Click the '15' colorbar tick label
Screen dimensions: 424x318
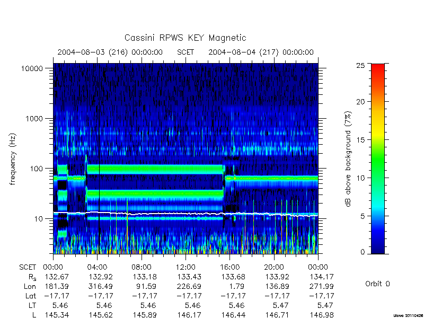pyautogui.click(x=360, y=140)
